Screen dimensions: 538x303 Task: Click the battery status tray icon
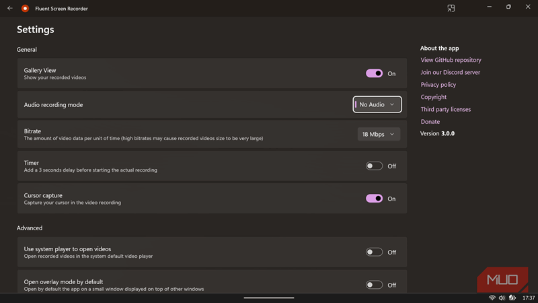pyautogui.click(x=512, y=298)
